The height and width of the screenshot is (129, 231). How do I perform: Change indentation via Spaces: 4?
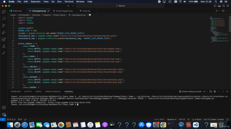point(172,119)
